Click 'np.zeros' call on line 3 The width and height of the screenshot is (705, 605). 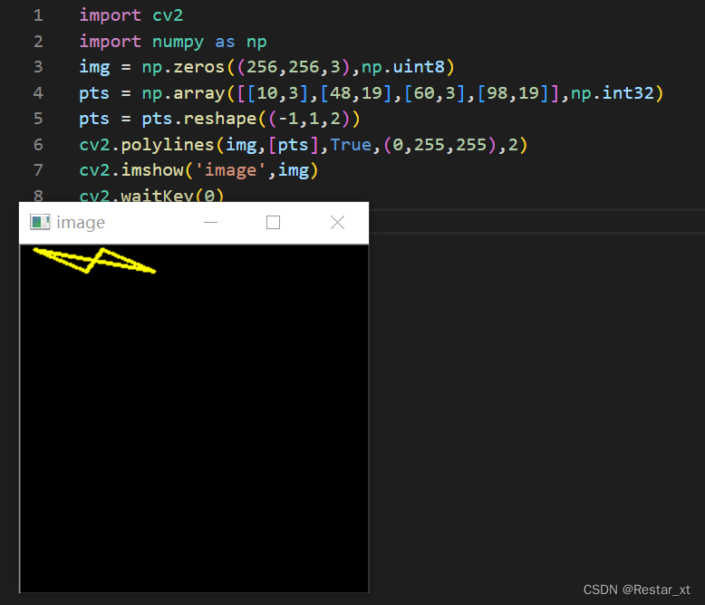[x=183, y=67]
